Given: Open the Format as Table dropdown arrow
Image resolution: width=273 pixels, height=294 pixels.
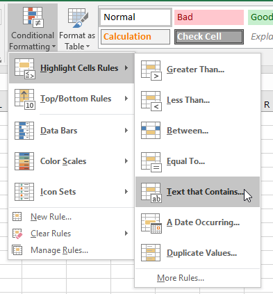Looking at the screenshot, I should click(x=88, y=47).
